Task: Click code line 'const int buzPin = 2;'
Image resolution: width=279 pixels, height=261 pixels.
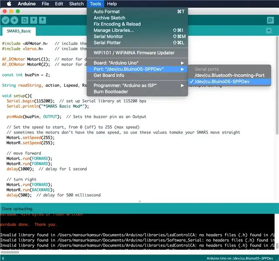Action: click(26, 75)
